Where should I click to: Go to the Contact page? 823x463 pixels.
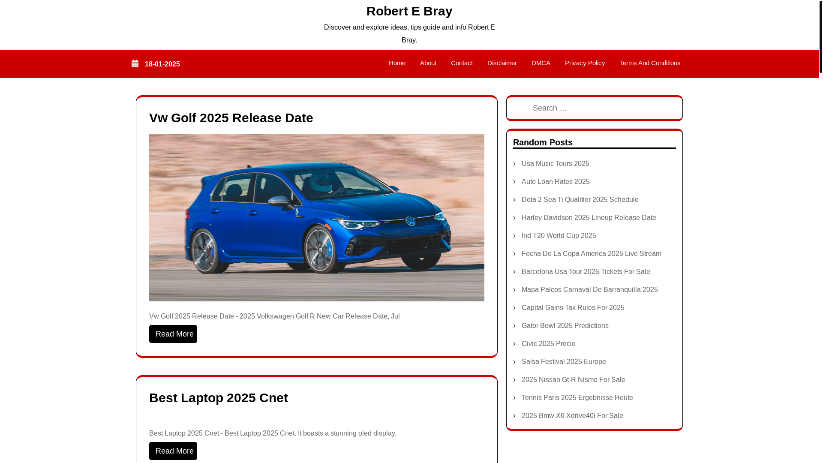pos(462,63)
